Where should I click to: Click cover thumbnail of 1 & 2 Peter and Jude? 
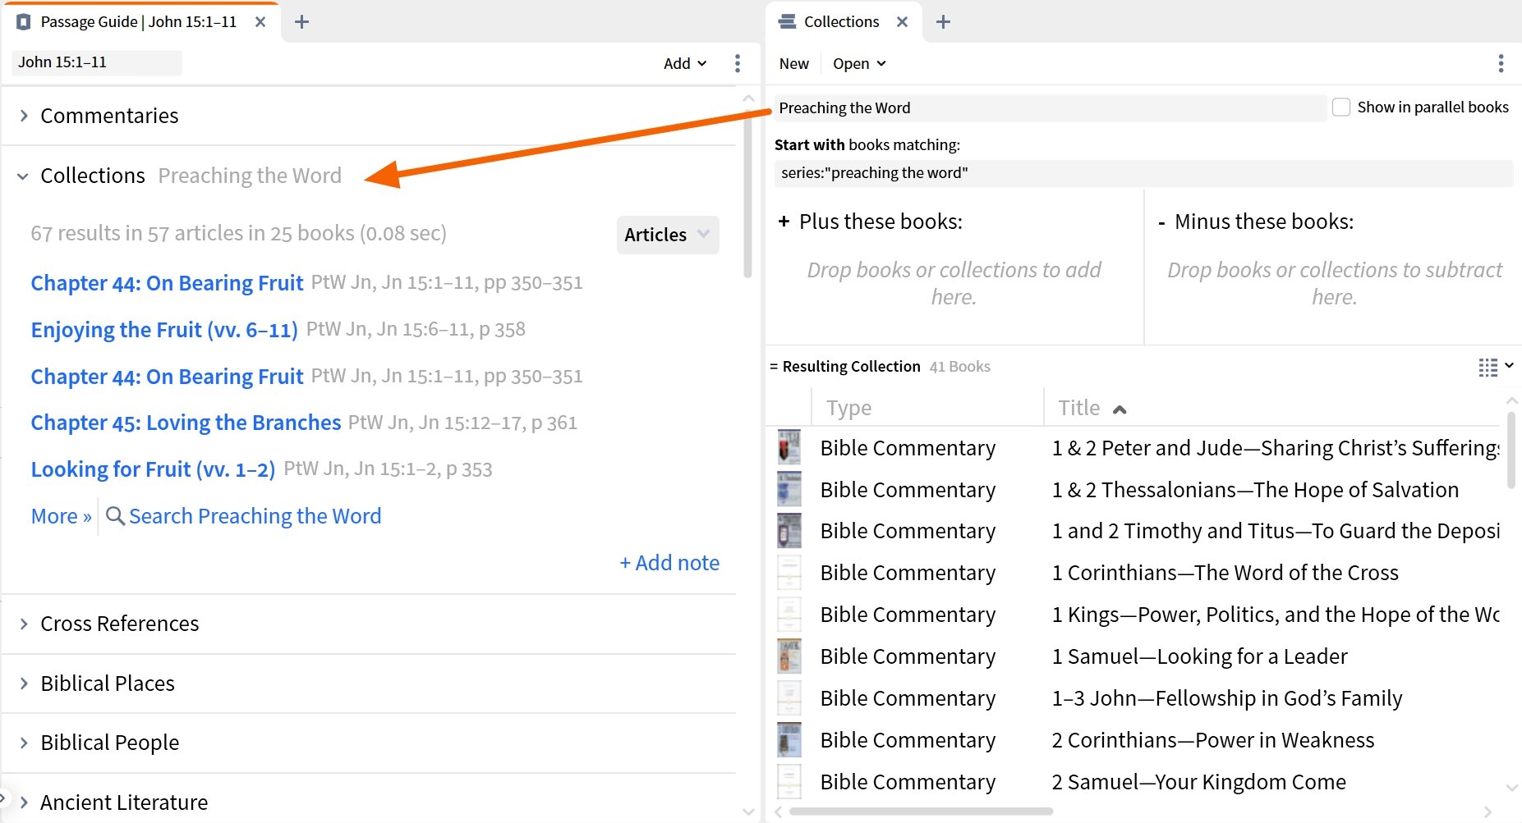(789, 447)
